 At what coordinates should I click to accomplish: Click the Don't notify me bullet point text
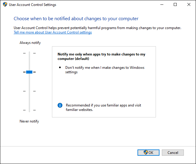tap(105, 70)
